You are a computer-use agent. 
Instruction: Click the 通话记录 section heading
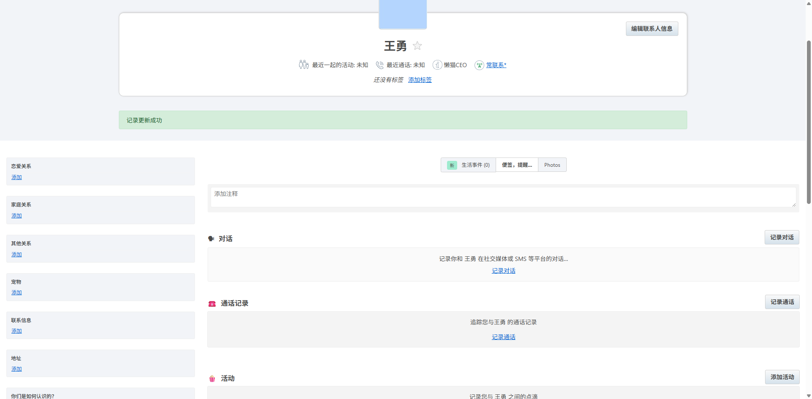click(234, 304)
